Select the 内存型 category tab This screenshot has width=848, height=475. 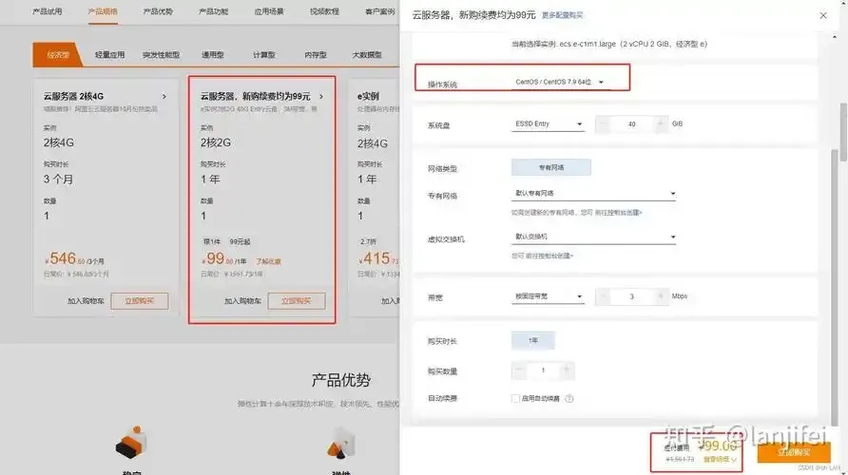[316, 55]
